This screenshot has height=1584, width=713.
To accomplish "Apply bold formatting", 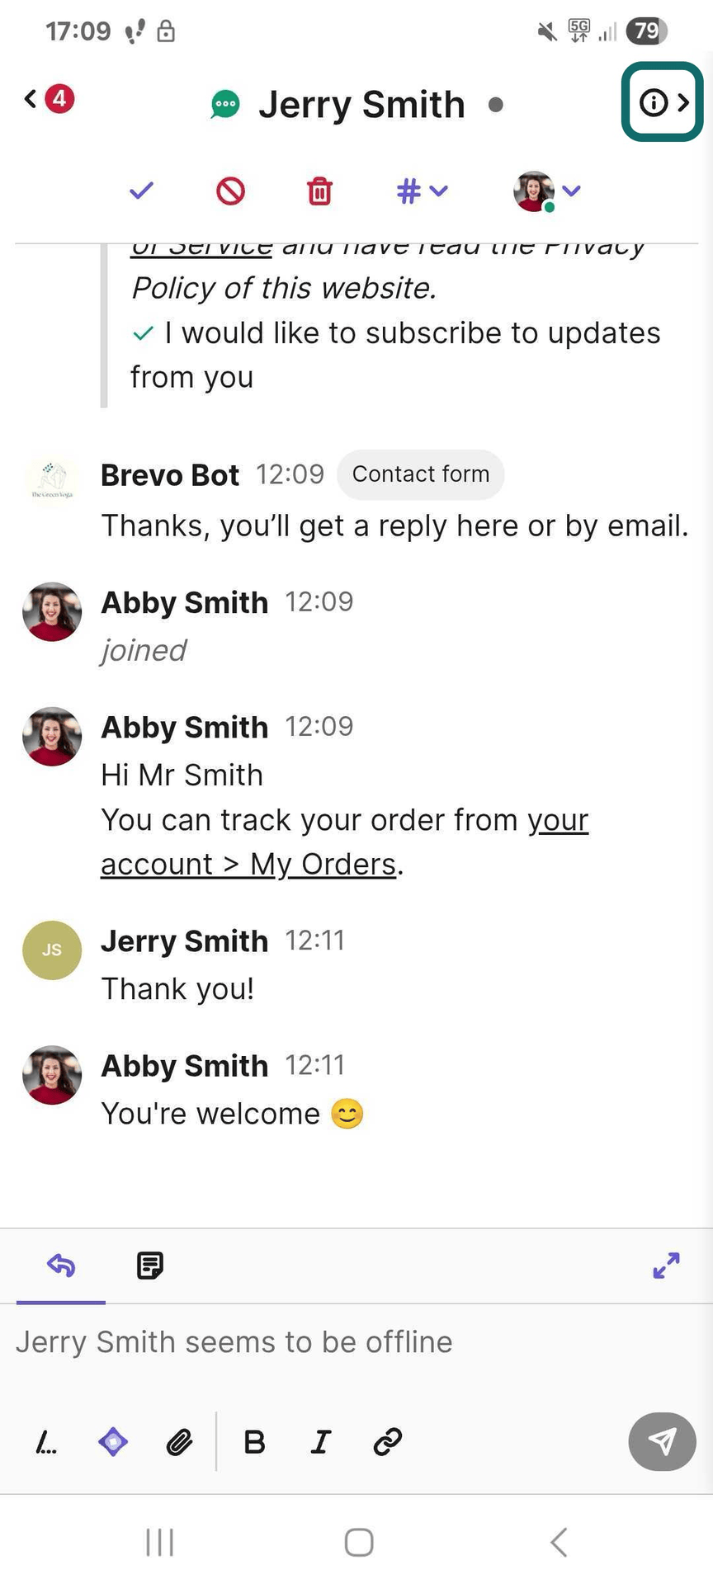I will coord(254,1441).
